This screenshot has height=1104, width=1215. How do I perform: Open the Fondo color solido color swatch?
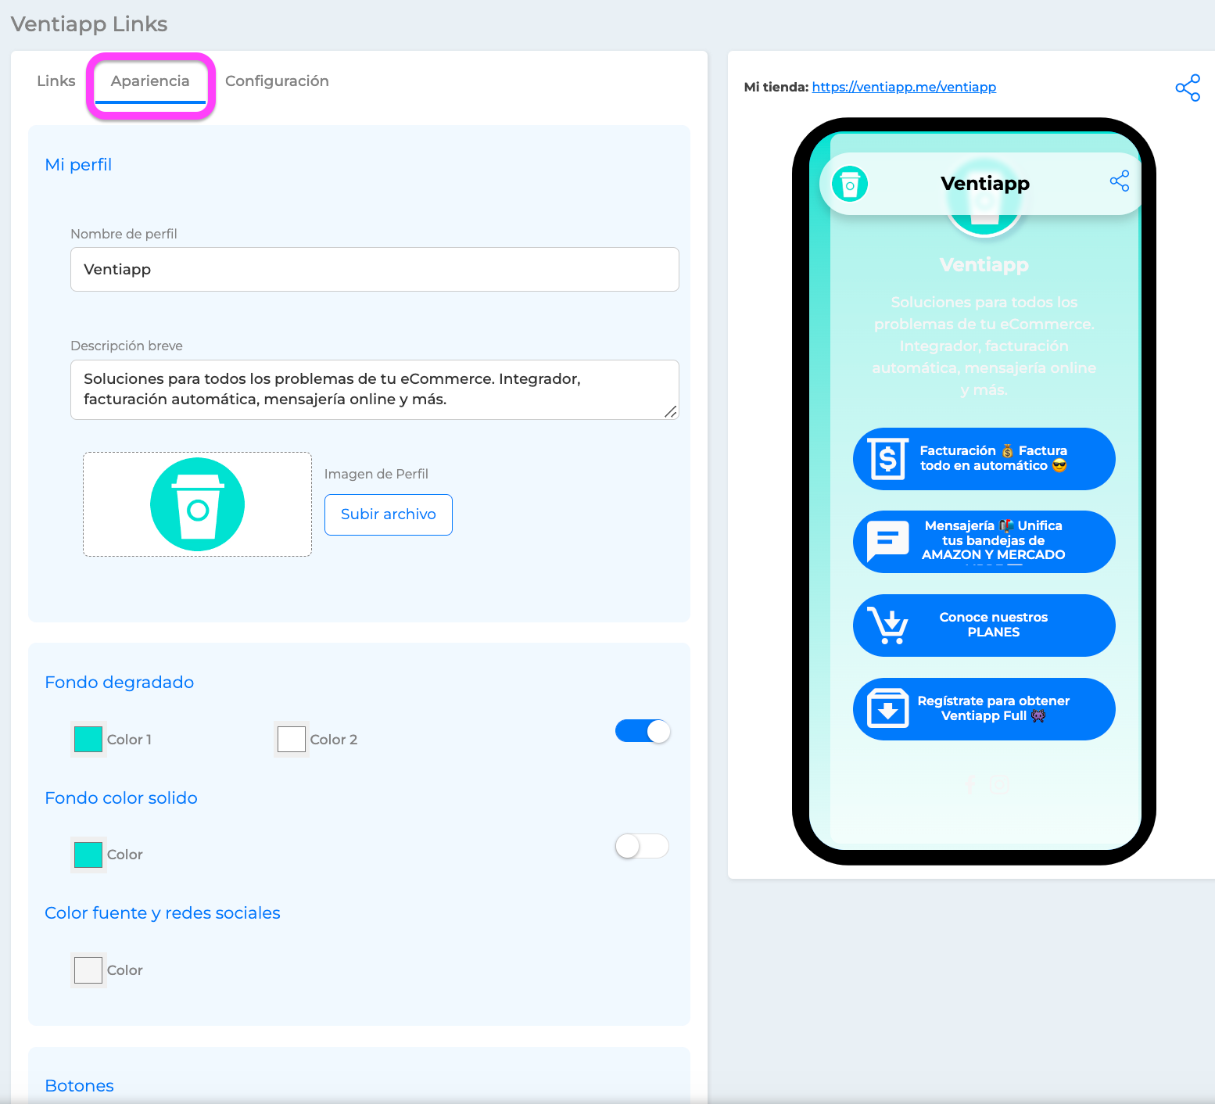tap(88, 855)
